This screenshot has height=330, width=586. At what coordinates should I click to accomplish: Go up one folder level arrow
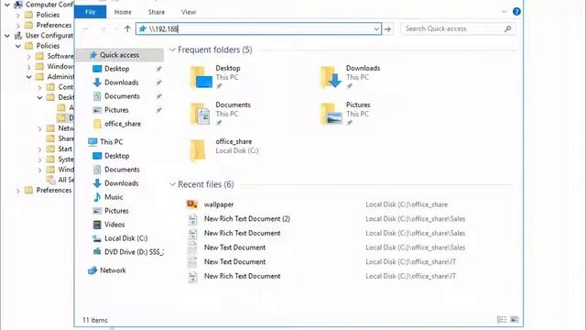(x=127, y=28)
